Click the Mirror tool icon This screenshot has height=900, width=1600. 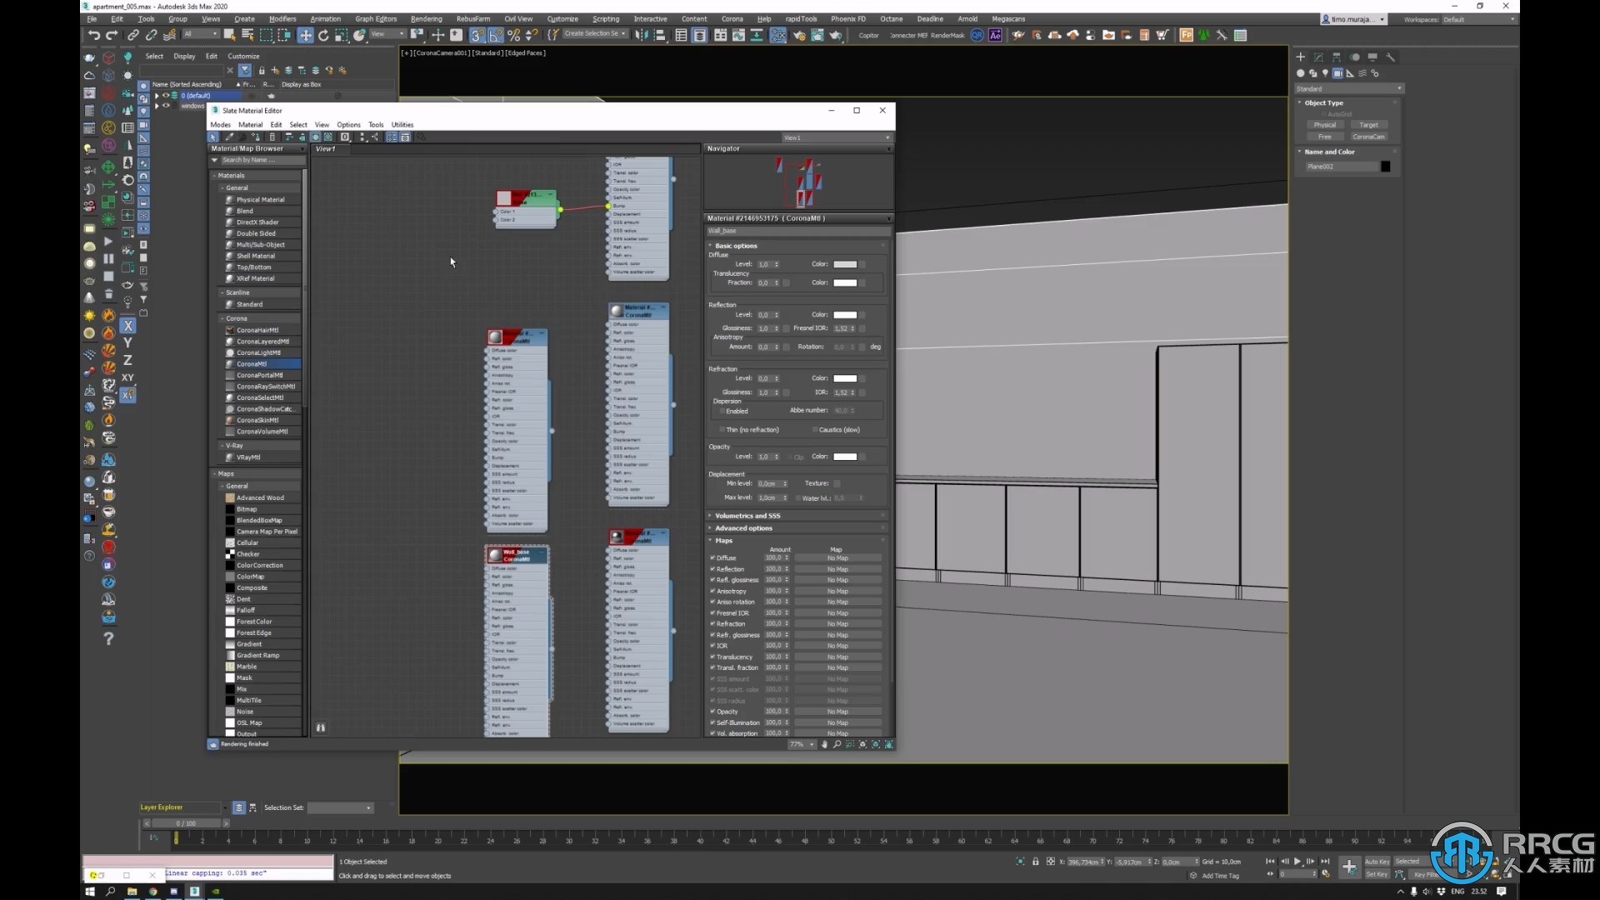641,35
